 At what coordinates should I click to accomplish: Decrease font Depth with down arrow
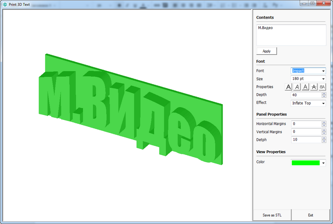(324, 96)
